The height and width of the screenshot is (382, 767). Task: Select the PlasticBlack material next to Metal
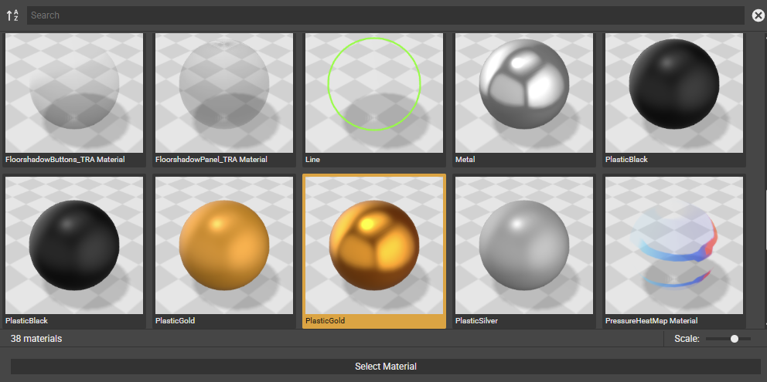click(674, 99)
